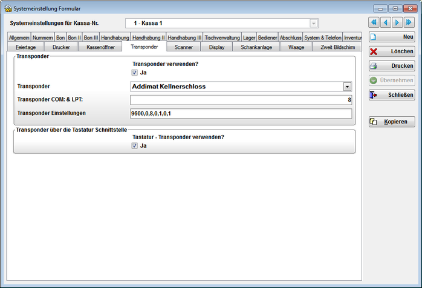Image resolution: width=422 pixels, height=288 pixels.
Task: Open the Bon III tab
Action: point(91,38)
